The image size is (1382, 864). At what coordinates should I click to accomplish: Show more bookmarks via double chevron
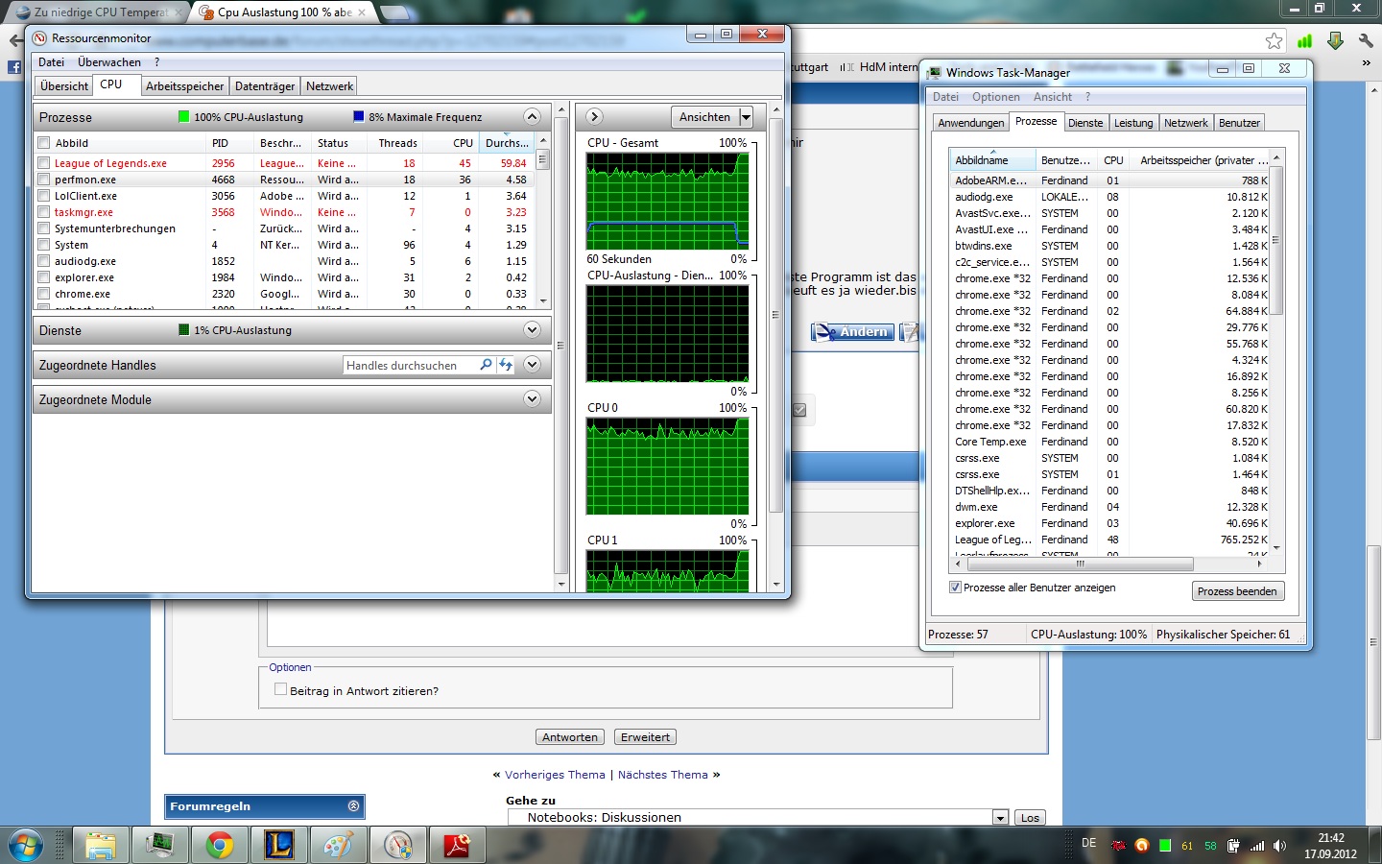[1366, 63]
